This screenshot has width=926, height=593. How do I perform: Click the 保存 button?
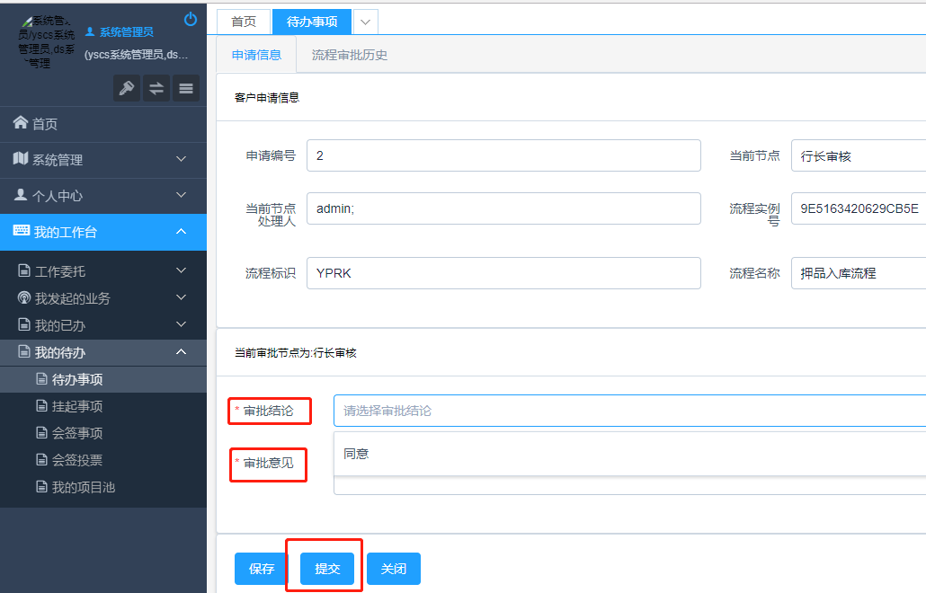260,568
